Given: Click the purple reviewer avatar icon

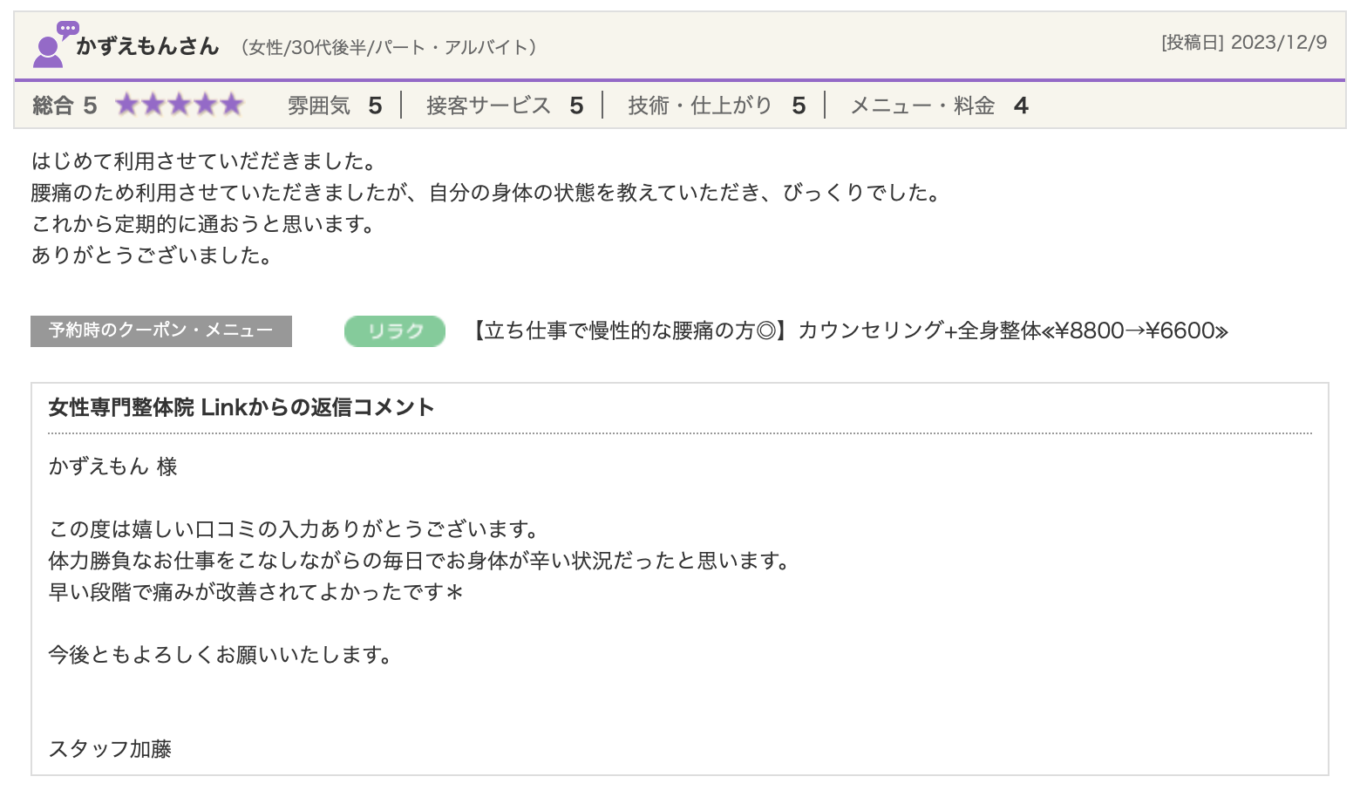Looking at the screenshot, I should pyautogui.click(x=48, y=52).
